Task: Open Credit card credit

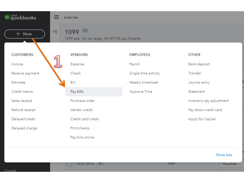Action: (84, 119)
